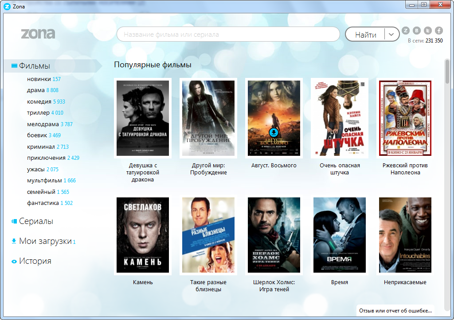
Task: Select the фантастика genre
Action: click(50, 203)
